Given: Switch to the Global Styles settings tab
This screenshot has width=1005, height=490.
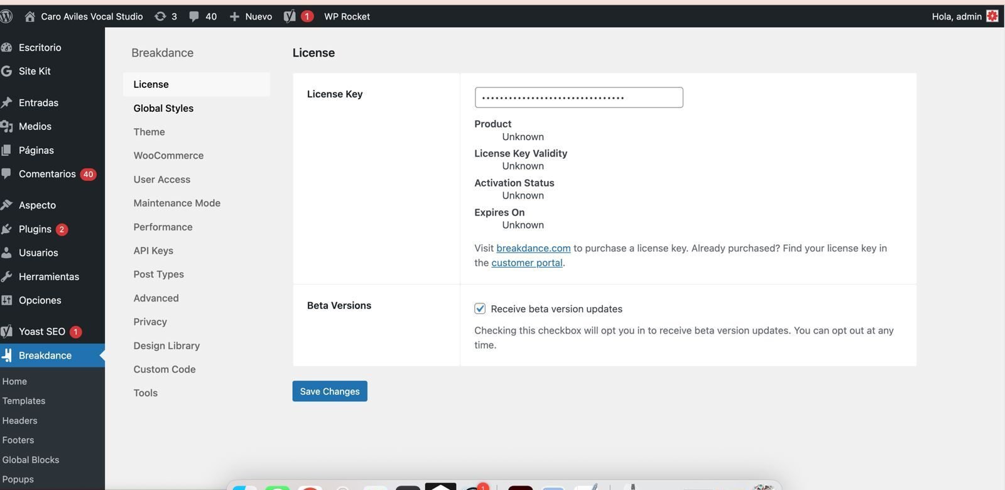Looking at the screenshot, I should click(x=163, y=108).
